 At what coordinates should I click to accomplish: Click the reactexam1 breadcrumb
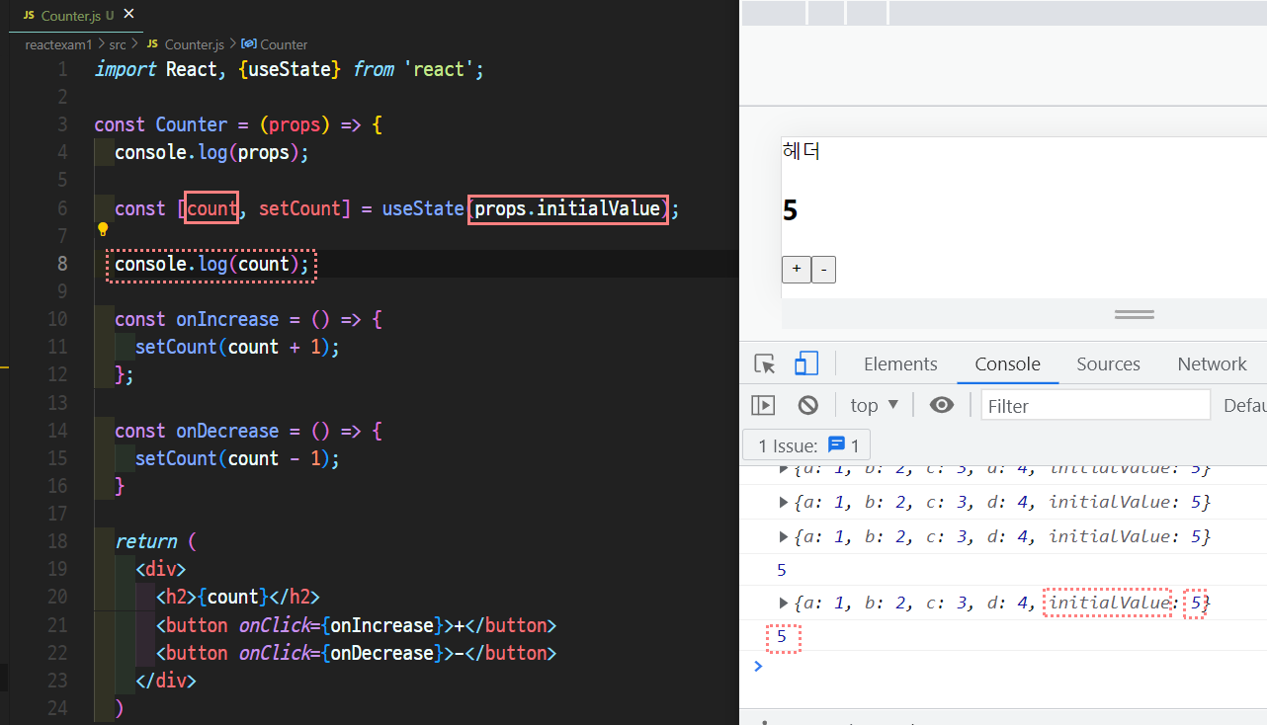tap(59, 44)
